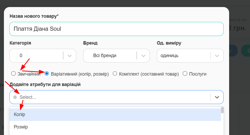Screen dimensions: 250x135
Task: Open the Категорія dropdown showing 0
Action: 37,56
